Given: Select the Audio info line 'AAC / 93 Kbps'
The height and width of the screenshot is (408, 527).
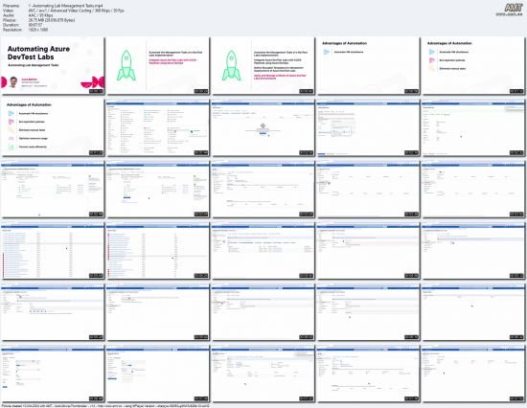Looking at the screenshot, I should pyautogui.click(x=40, y=15).
